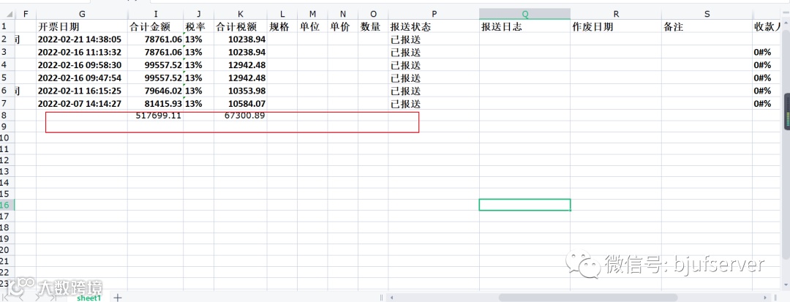The width and height of the screenshot is (790, 302).
Task: Select amount 78761.06 in row 2
Action: (x=155, y=39)
